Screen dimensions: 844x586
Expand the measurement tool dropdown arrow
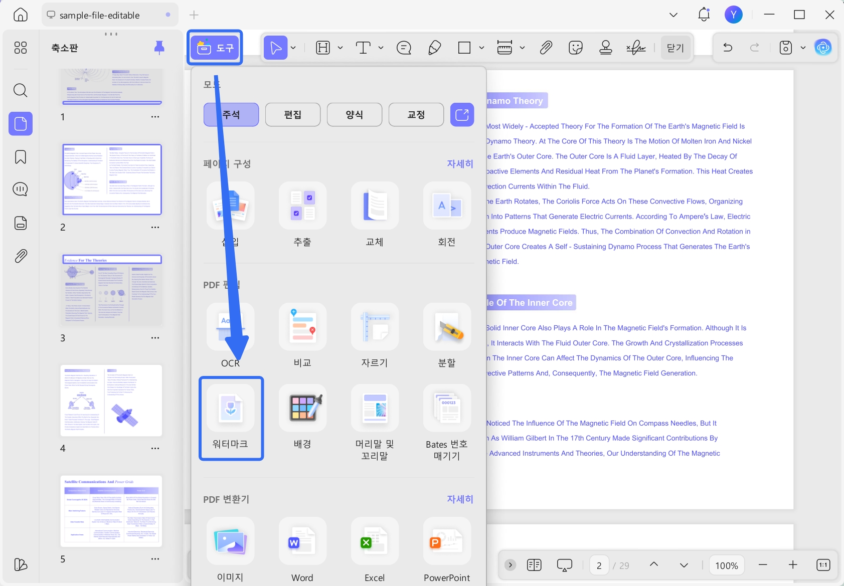click(522, 48)
